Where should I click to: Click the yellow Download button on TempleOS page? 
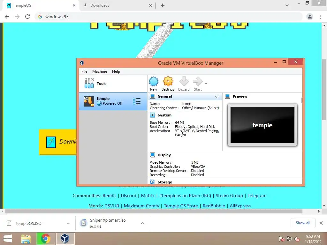58,142
